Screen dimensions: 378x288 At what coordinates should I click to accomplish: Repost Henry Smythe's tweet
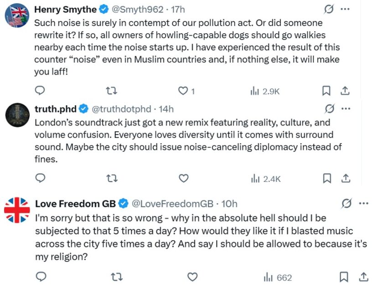tap(110, 91)
